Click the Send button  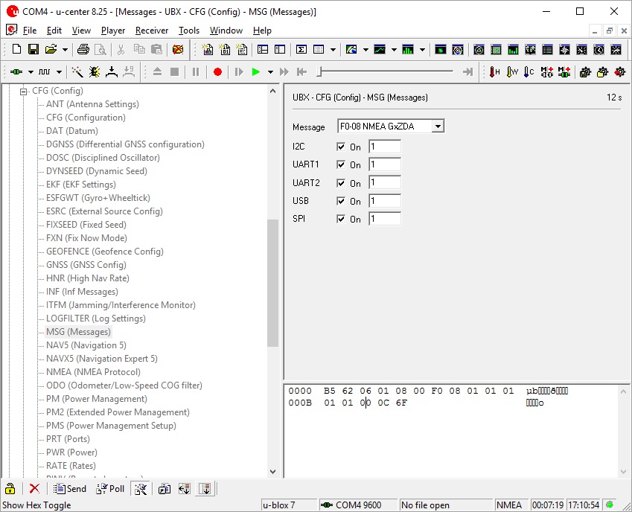[70, 489]
